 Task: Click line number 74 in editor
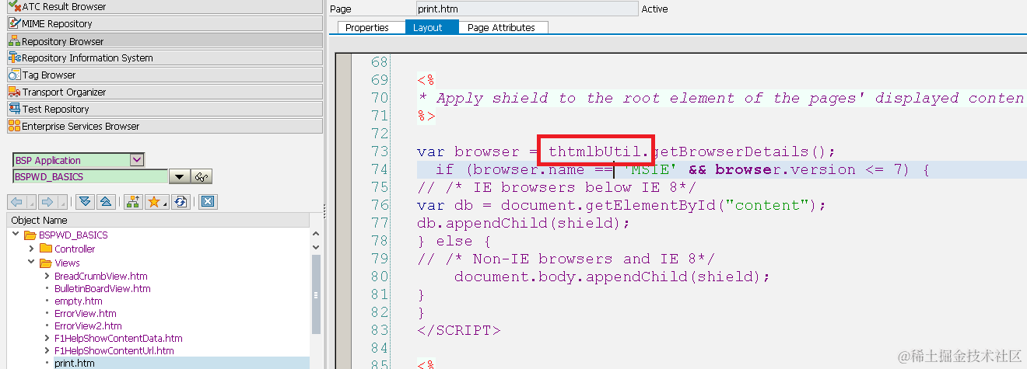click(x=380, y=169)
